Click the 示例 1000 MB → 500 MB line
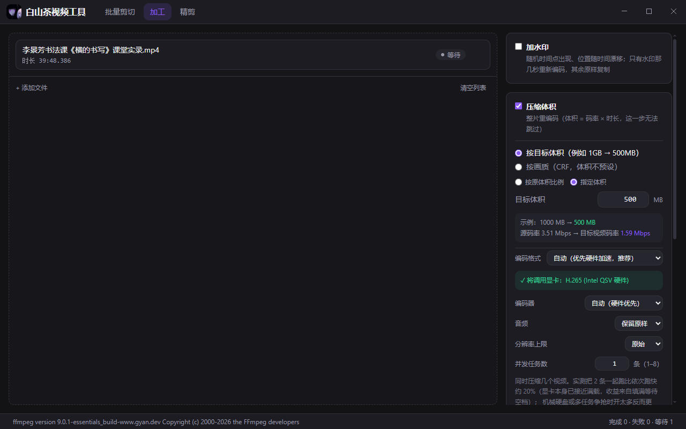Viewport: 686px width, 429px height. click(x=558, y=223)
